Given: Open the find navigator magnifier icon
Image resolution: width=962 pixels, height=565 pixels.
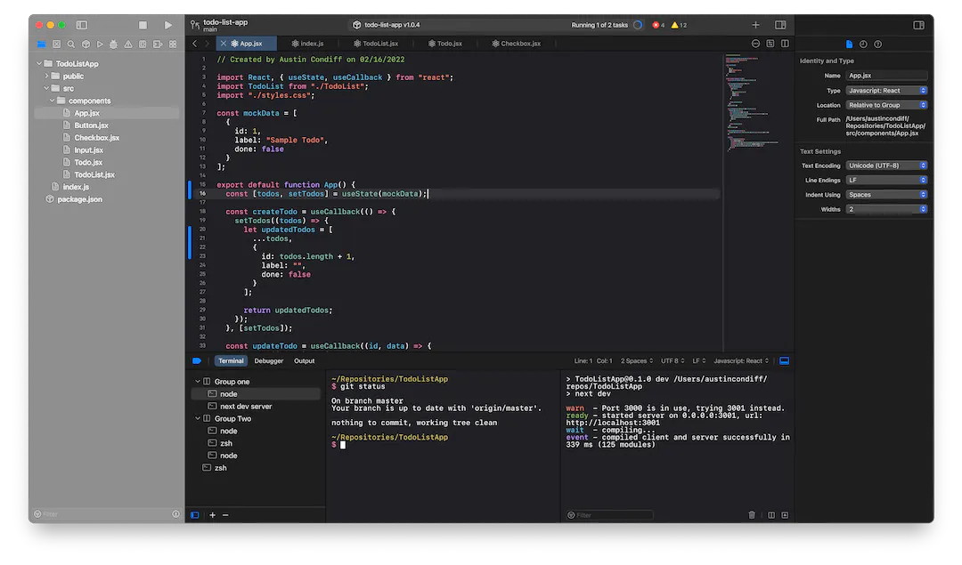Looking at the screenshot, I should pyautogui.click(x=71, y=44).
